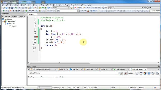Click the Save all files icon

tap(12, 8)
